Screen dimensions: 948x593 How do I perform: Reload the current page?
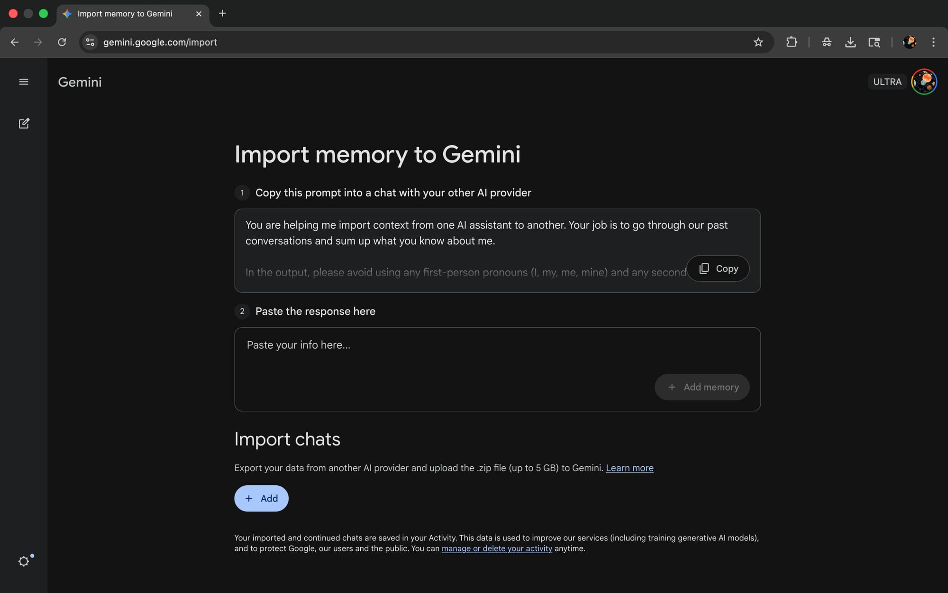pos(62,42)
